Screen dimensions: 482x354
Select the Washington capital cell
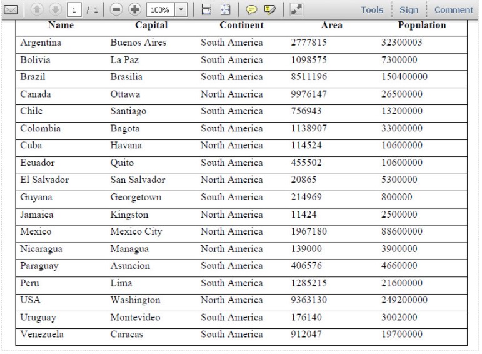135,300
